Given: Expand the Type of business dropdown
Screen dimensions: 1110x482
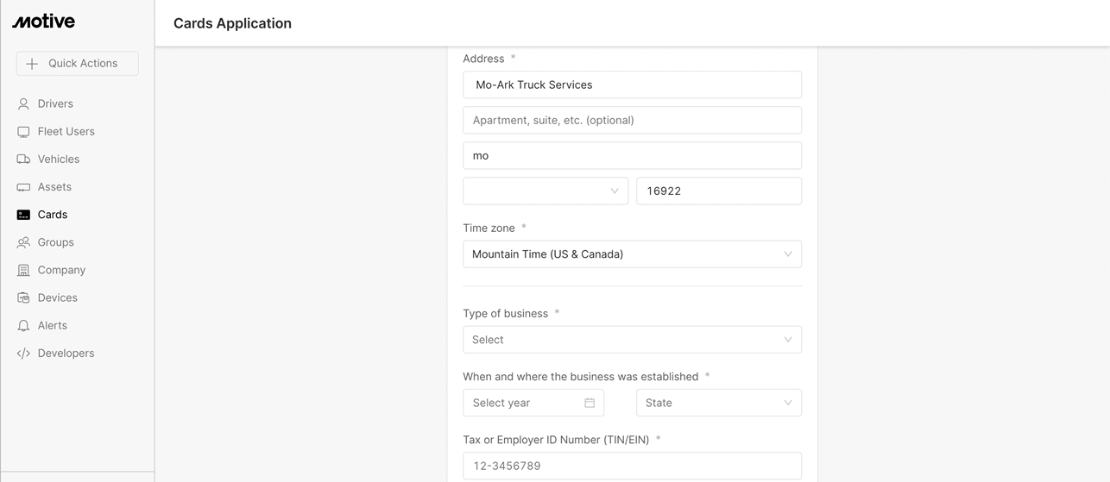Looking at the screenshot, I should click(632, 340).
